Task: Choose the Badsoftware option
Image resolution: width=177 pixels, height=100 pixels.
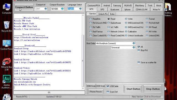Action: (114, 23)
